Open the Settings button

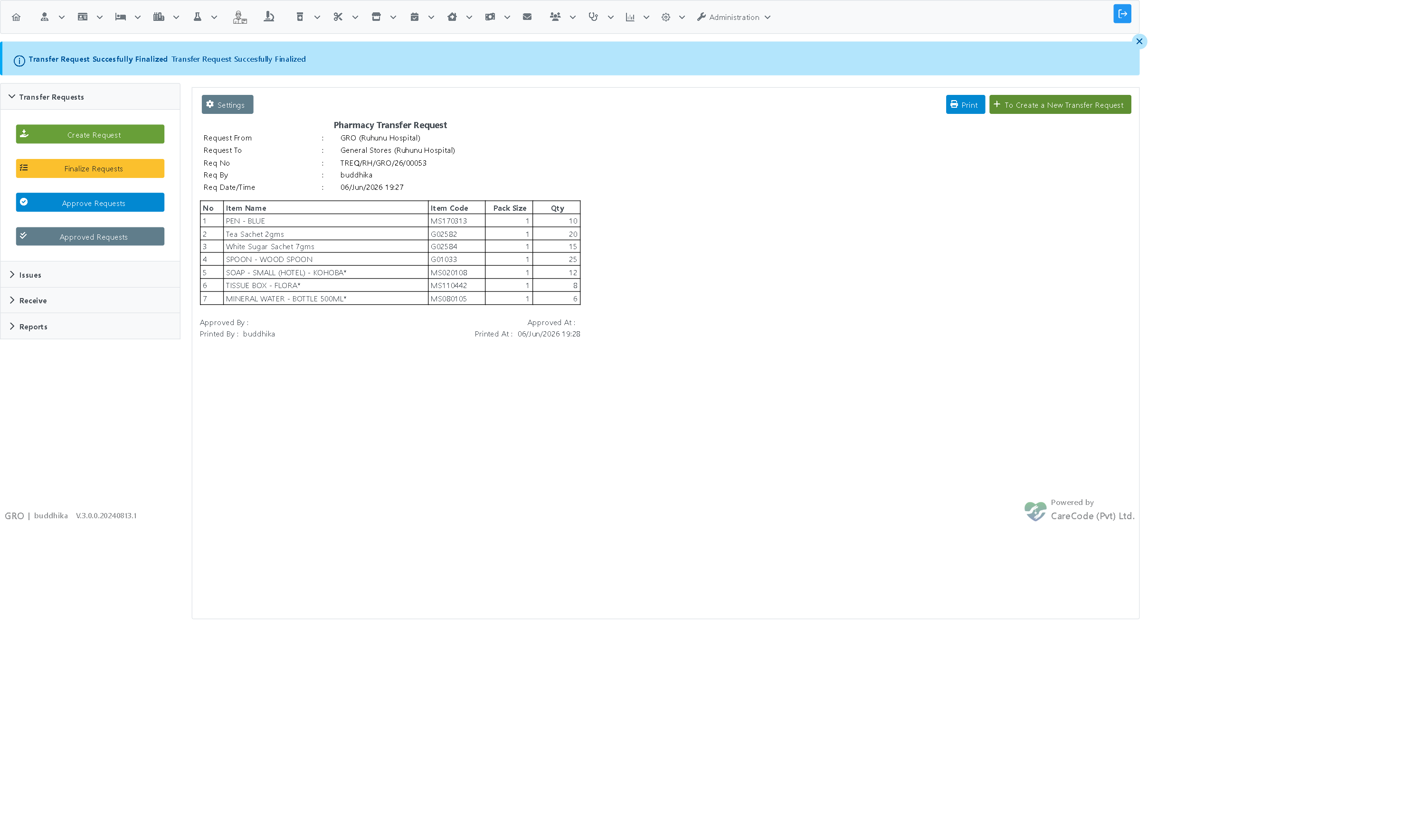point(228,104)
